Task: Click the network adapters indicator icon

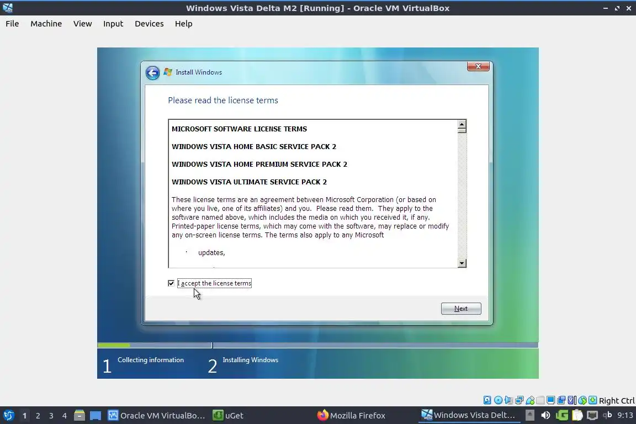Action: [x=519, y=400]
